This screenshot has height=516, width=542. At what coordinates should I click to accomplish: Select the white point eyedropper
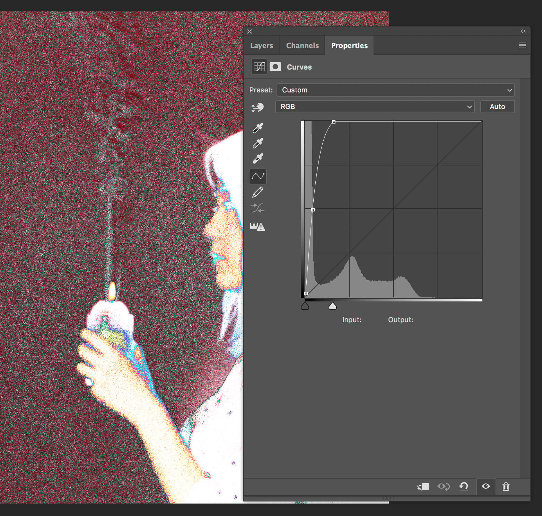pos(258,158)
